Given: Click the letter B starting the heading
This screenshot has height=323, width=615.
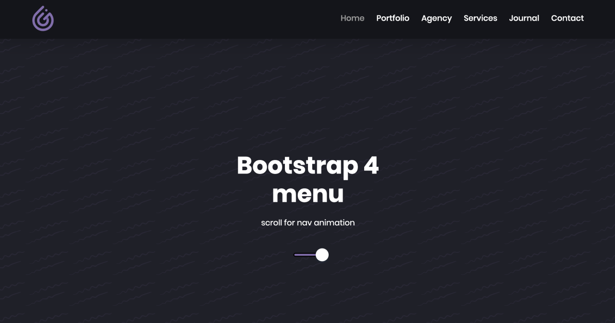Looking at the screenshot, I should pyautogui.click(x=245, y=165).
